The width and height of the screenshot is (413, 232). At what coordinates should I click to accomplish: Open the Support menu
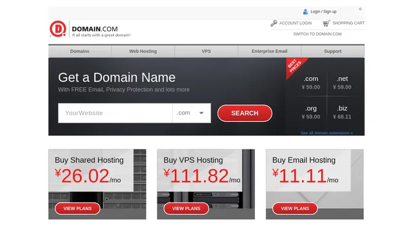tap(333, 51)
